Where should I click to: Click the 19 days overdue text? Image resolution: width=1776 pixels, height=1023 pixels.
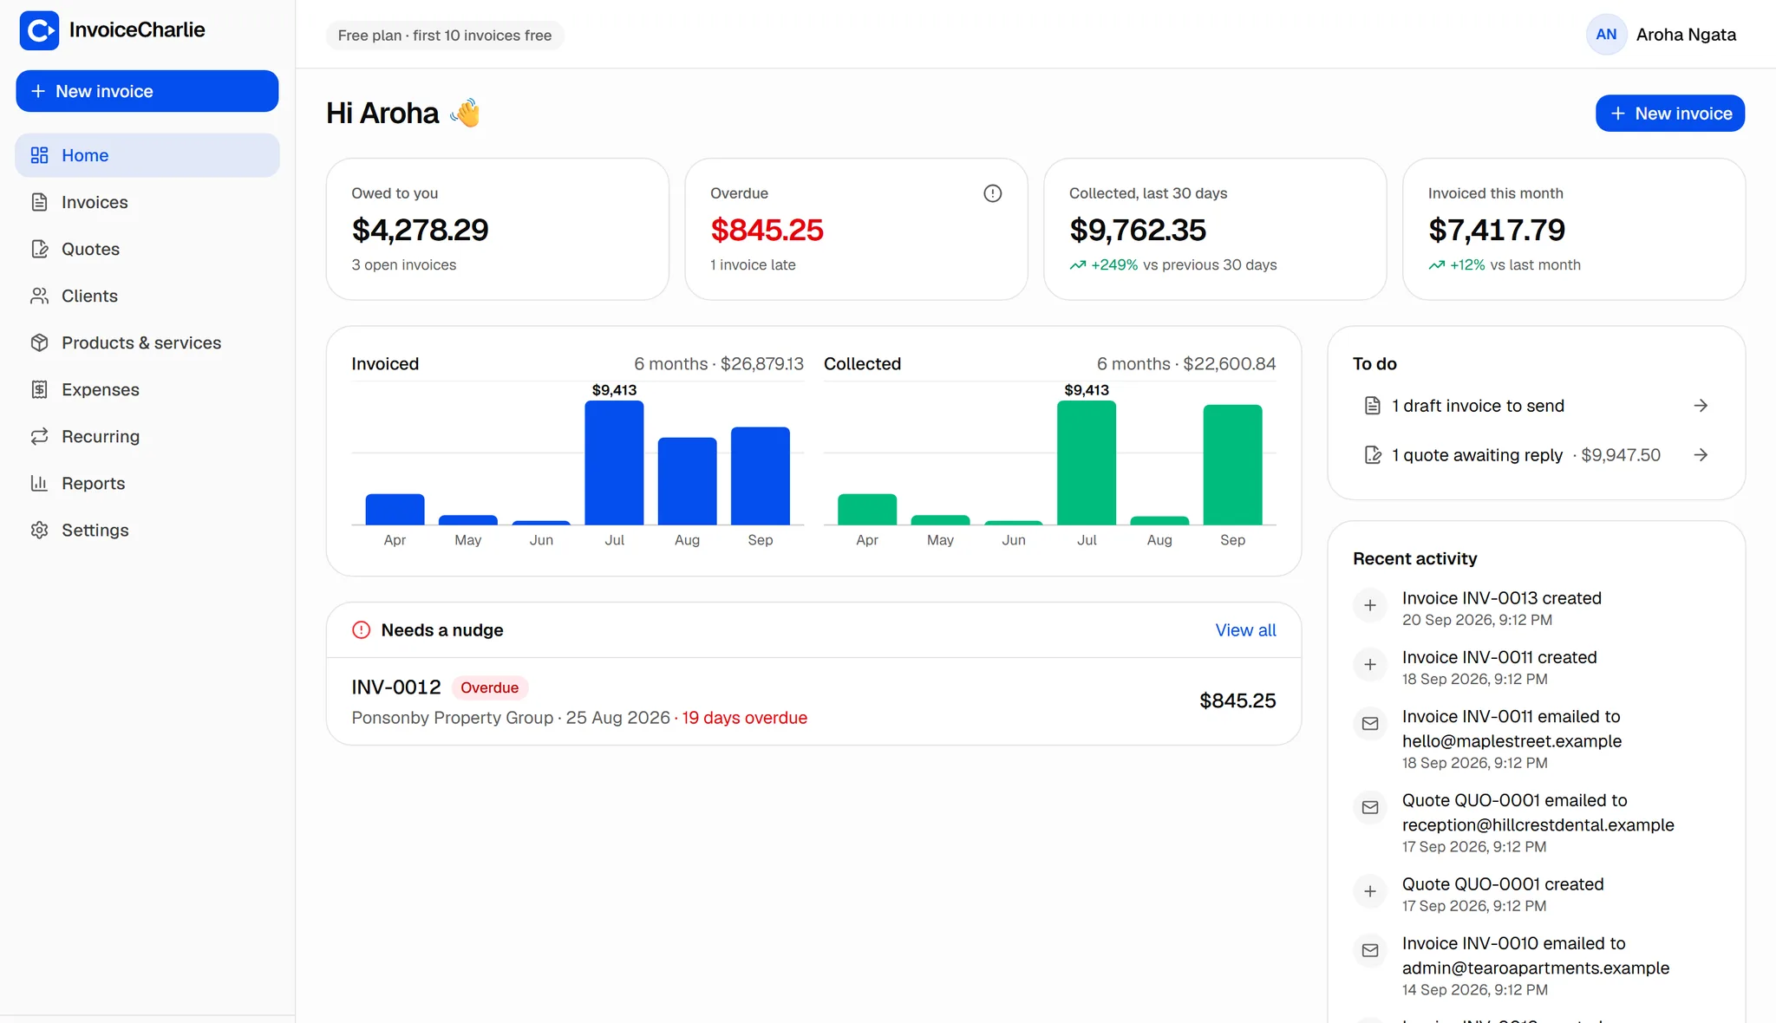click(x=745, y=718)
